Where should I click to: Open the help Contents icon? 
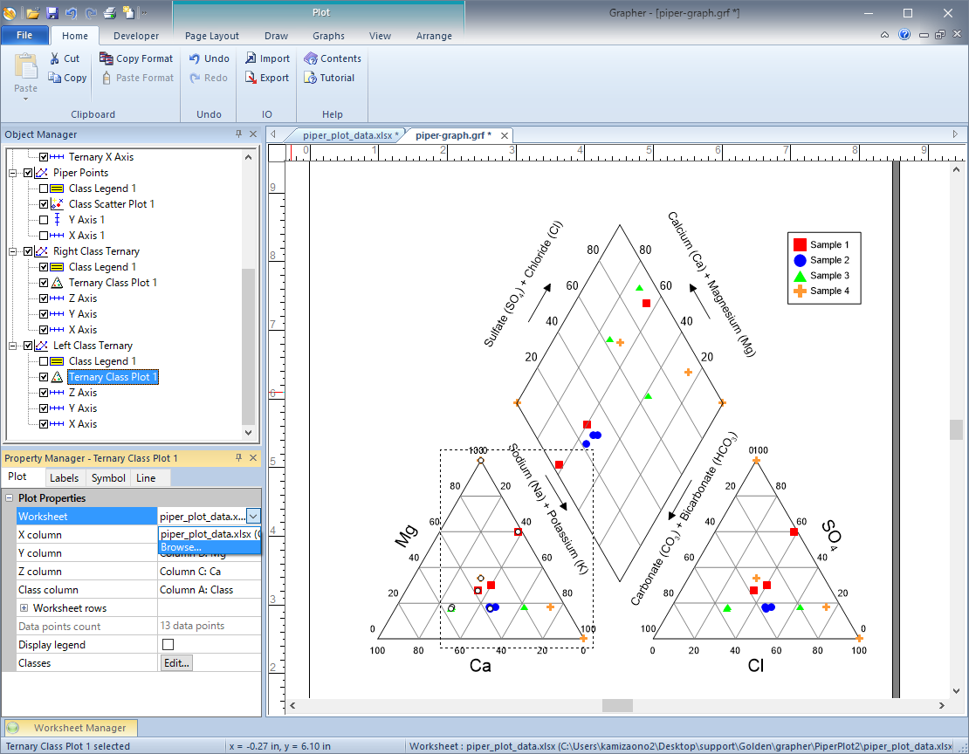(310, 58)
